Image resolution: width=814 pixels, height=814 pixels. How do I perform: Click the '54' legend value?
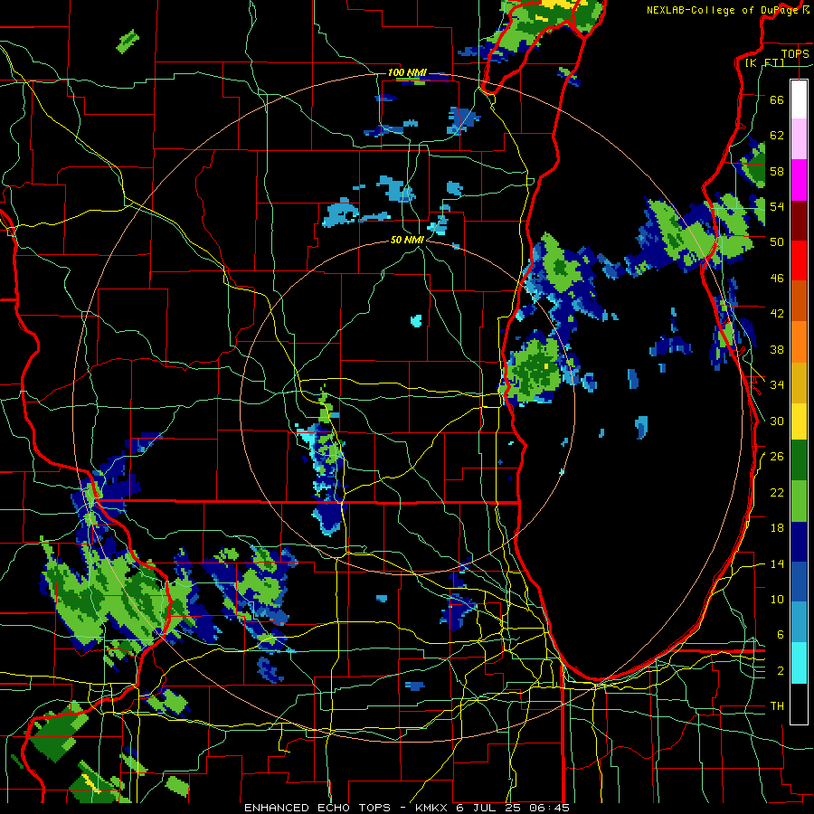(777, 206)
